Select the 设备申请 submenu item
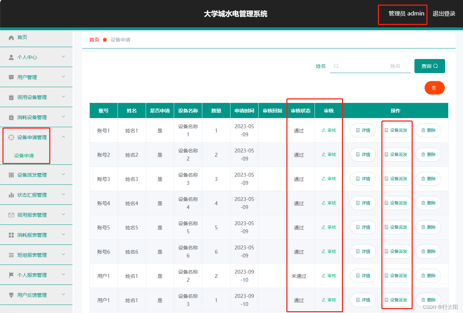The width and height of the screenshot is (463, 313). 24,156
